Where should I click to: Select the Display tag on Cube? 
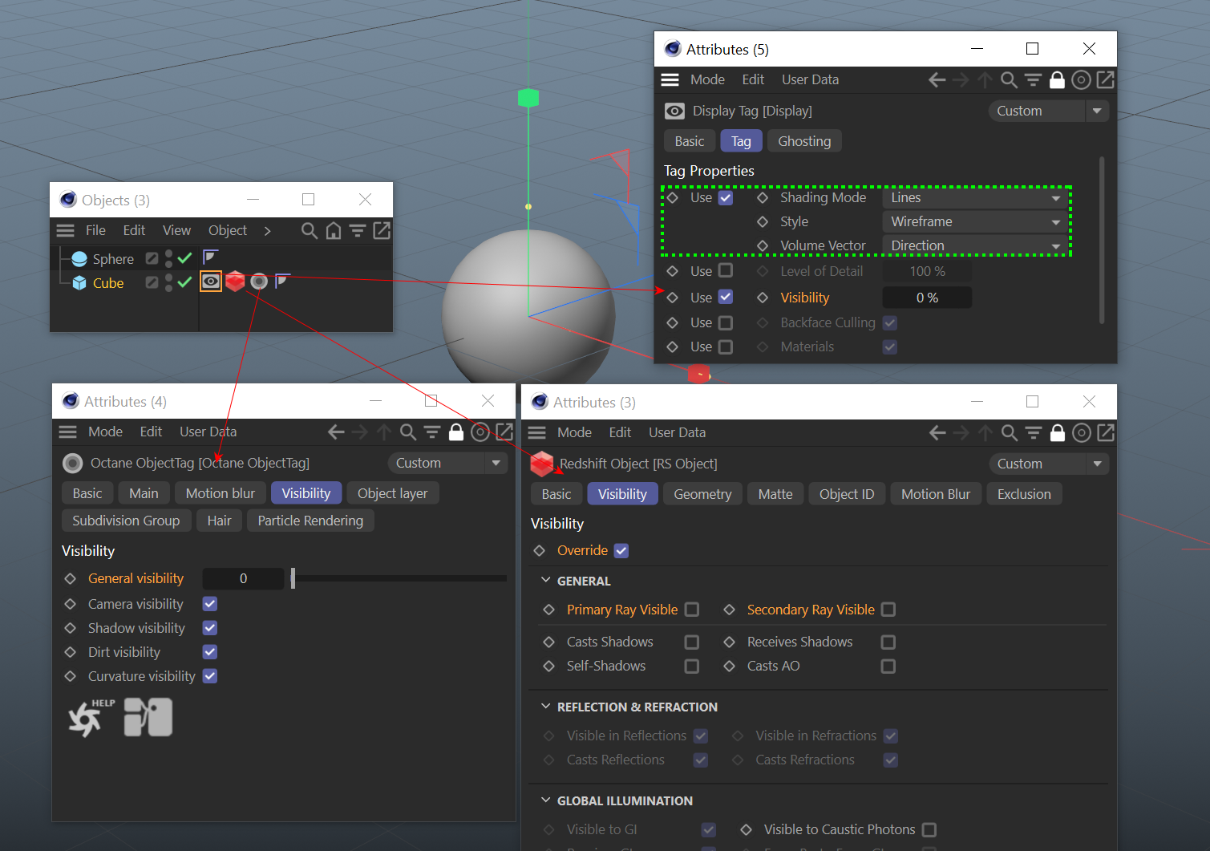coord(211,282)
